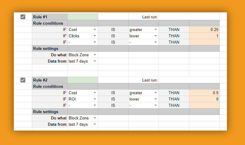Expand Rule #1 'last 7 days' dropdown
Screen dimensions: 245x145
[x=95, y=61]
